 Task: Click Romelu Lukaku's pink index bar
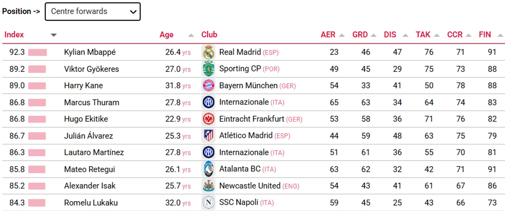37,203
